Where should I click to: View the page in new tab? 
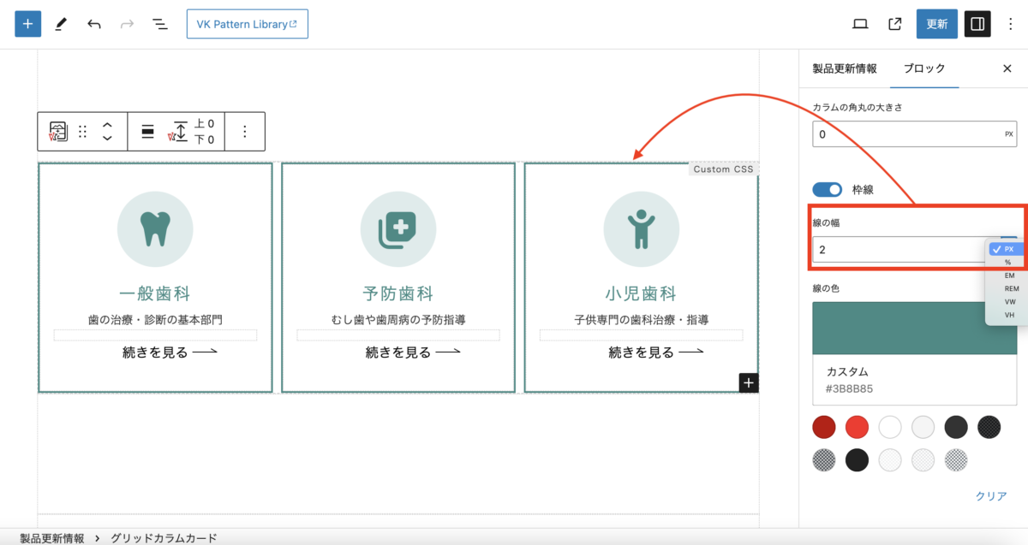click(894, 24)
